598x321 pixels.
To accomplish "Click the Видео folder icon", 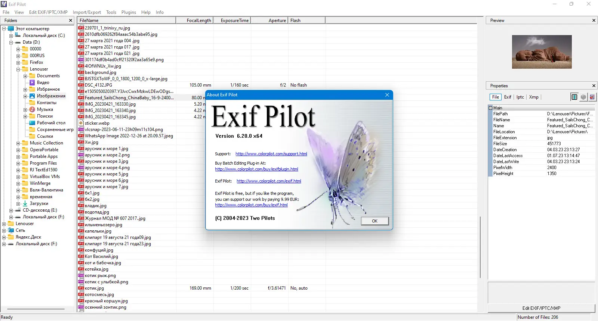I will point(32,82).
